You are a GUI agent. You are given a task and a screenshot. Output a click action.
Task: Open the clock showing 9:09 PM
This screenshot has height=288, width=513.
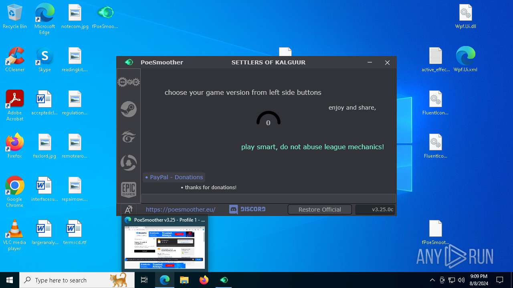[479, 280]
